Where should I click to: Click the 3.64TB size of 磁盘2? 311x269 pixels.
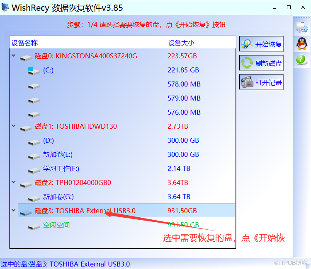[178, 183]
